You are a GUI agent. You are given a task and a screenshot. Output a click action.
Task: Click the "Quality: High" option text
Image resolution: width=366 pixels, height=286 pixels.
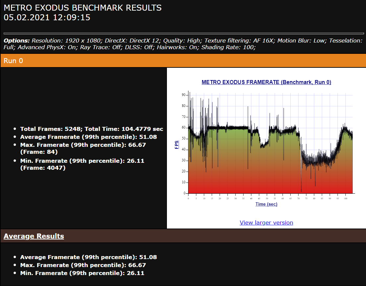click(x=182, y=41)
